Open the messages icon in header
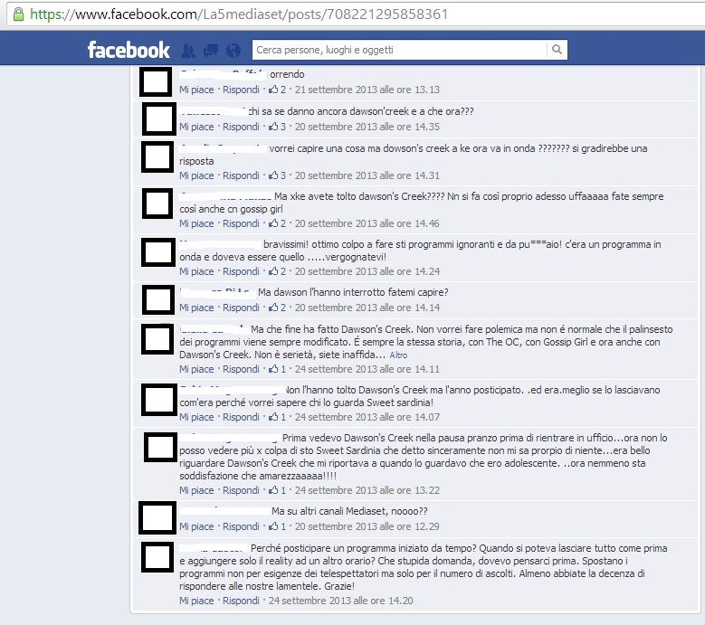The image size is (705, 625). (x=211, y=51)
